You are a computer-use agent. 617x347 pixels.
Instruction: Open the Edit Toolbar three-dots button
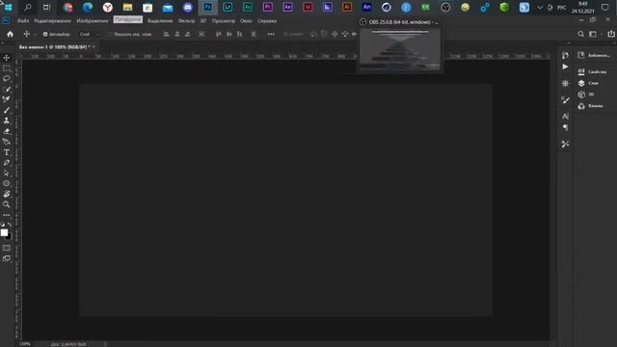pyautogui.click(x=7, y=215)
